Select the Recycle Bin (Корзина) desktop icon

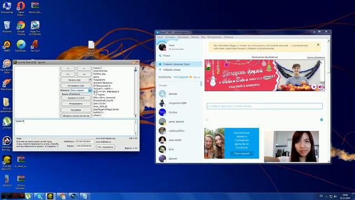pos(7,27)
